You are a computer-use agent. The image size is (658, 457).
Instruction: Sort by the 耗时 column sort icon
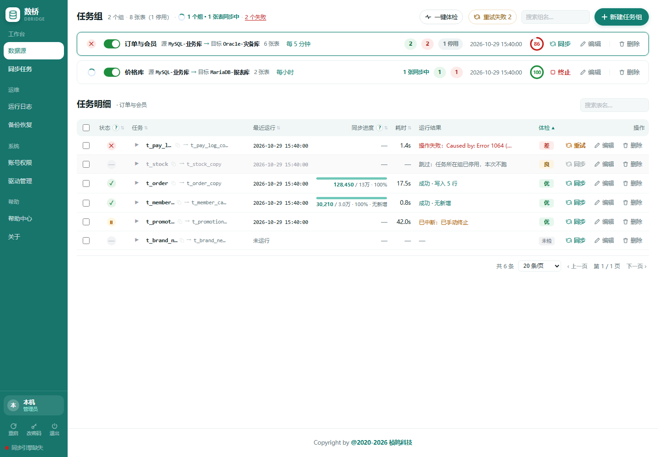pos(410,128)
